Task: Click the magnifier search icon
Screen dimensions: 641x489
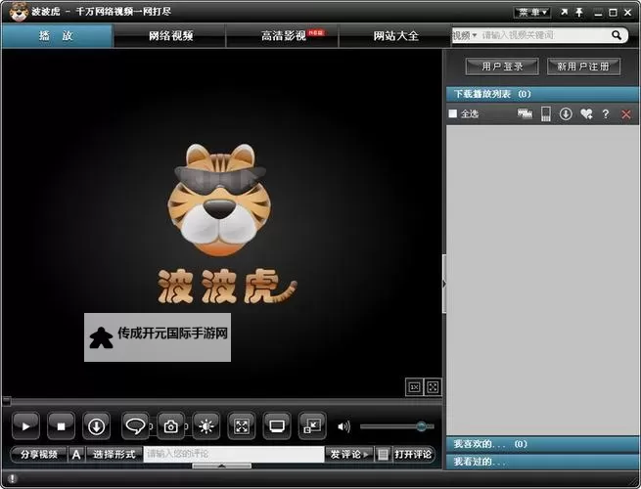Action: 617,35
